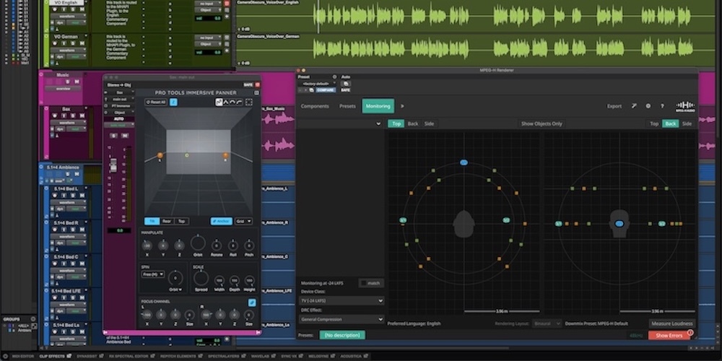Click the dotted-square icon in panner toolbar

click(249, 103)
